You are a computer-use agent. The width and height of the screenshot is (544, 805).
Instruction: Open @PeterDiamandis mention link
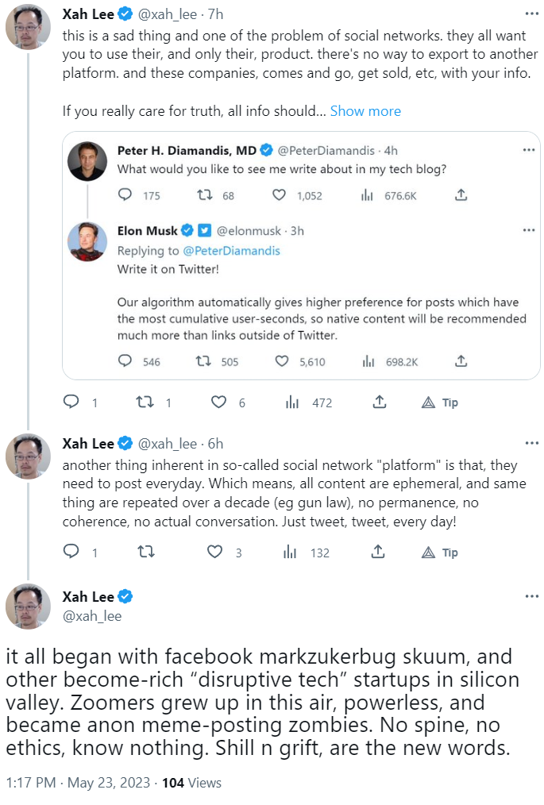tap(232, 251)
